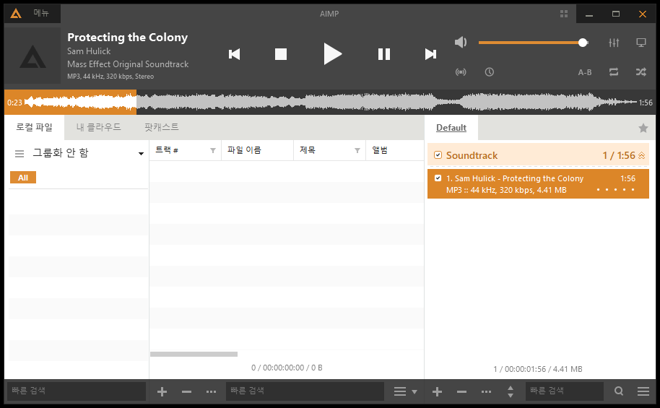Viewport: 660px width, 408px height.
Task: Click the album art placeholder
Action: click(x=32, y=56)
